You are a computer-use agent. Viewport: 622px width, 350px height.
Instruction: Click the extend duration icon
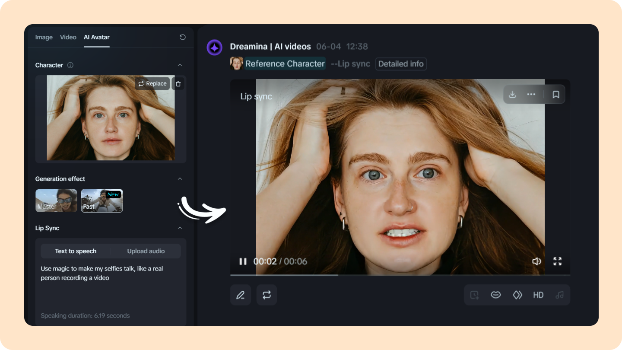coord(474,295)
